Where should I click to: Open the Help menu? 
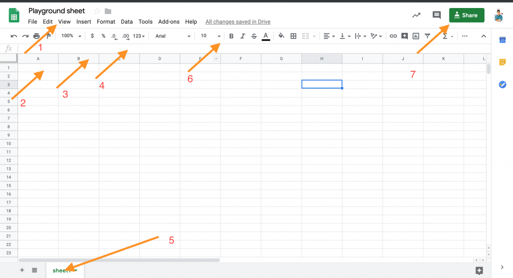coord(191,21)
